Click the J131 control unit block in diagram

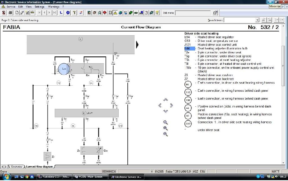click(87, 113)
